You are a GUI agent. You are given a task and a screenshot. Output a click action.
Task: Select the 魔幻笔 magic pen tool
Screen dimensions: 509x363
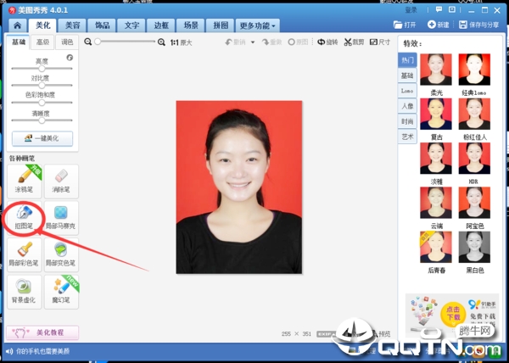(61, 290)
